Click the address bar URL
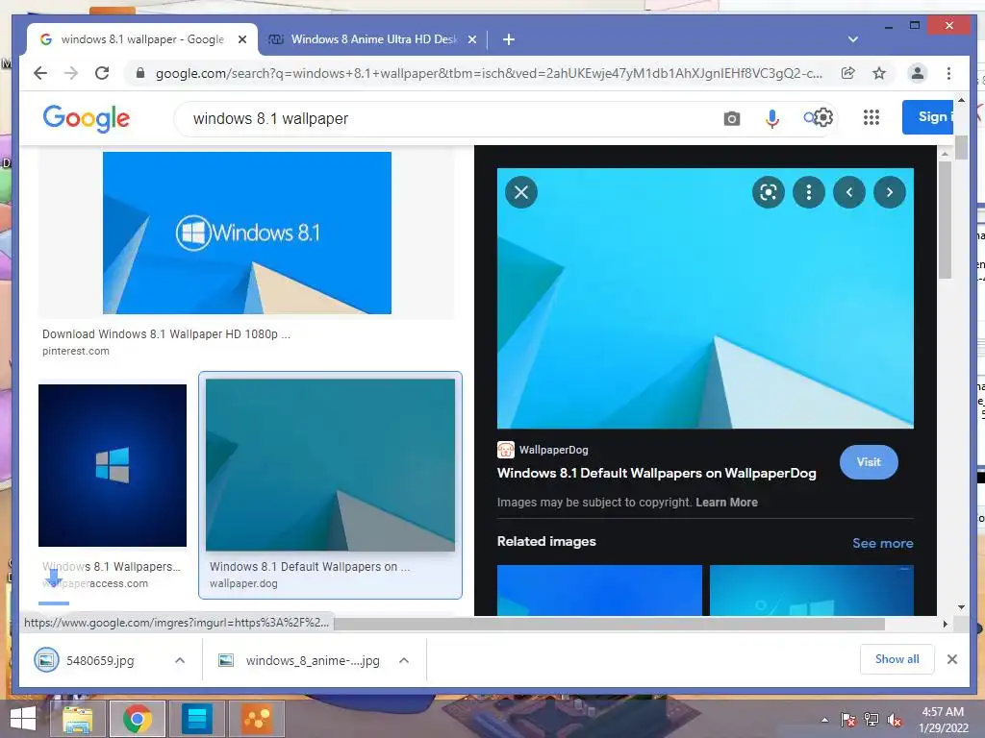 point(489,73)
